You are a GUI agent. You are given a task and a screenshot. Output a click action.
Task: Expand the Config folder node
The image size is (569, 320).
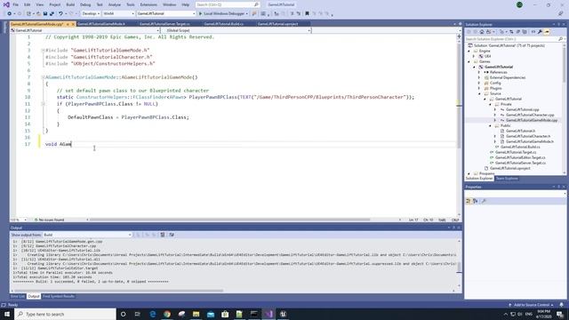(479, 83)
